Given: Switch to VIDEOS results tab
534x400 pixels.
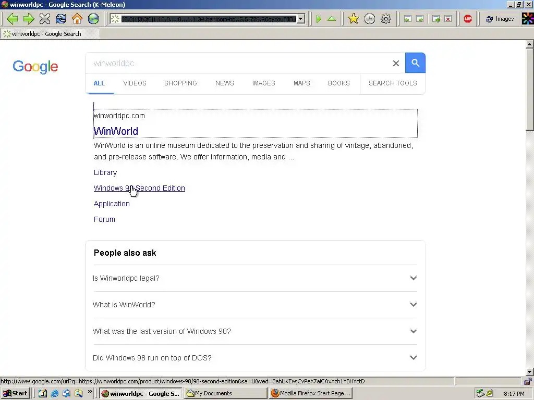Looking at the screenshot, I should coord(135,83).
